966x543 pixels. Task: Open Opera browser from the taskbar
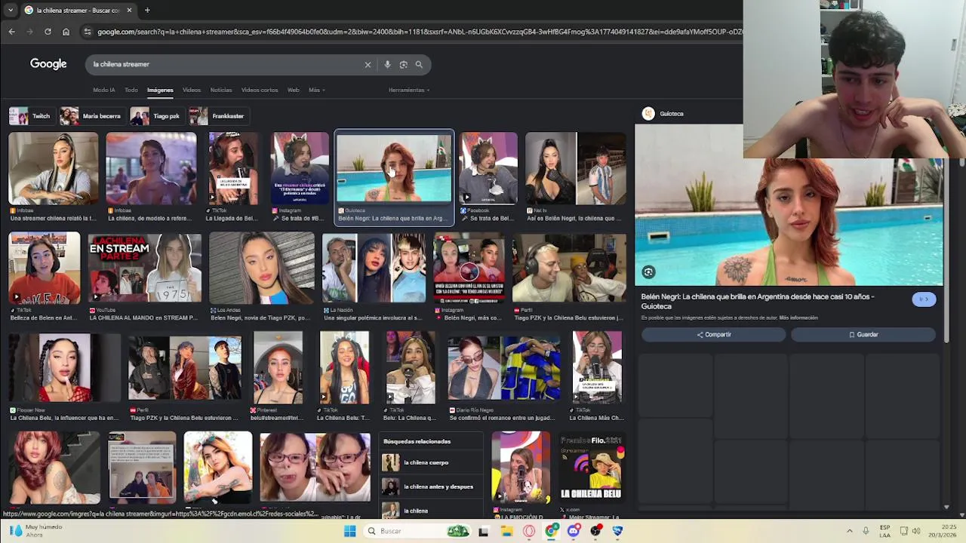click(529, 531)
